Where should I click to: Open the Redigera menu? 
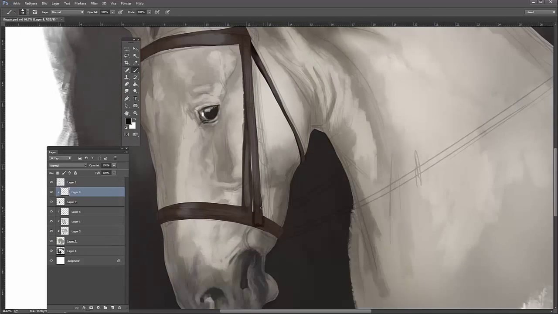point(31,3)
